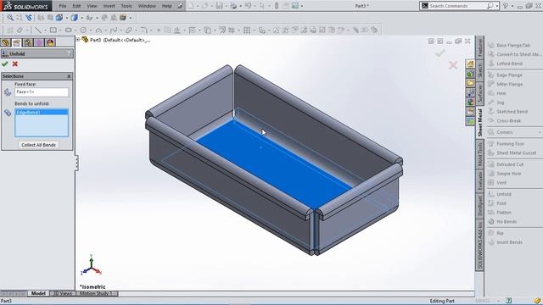543x305 pixels.
Task: Switch to the Model tab at bottom
Action: click(38, 293)
